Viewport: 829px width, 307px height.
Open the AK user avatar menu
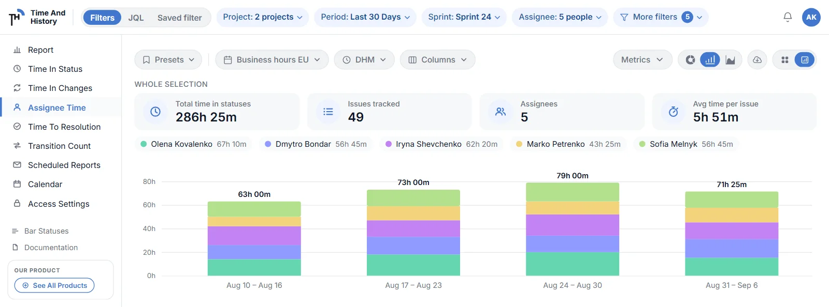tap(811, 17)
